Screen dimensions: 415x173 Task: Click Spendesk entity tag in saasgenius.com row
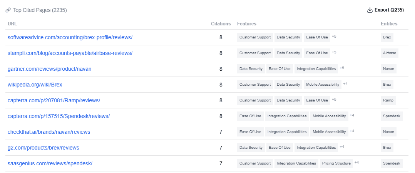point(392,163)
